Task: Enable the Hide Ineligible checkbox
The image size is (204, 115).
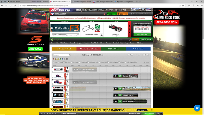Action: [108, 62]
